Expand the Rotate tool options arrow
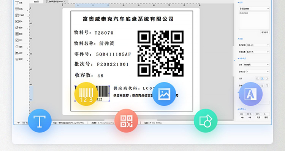The height and width of the screenshot is (151, 285). (x=28, y=48)
